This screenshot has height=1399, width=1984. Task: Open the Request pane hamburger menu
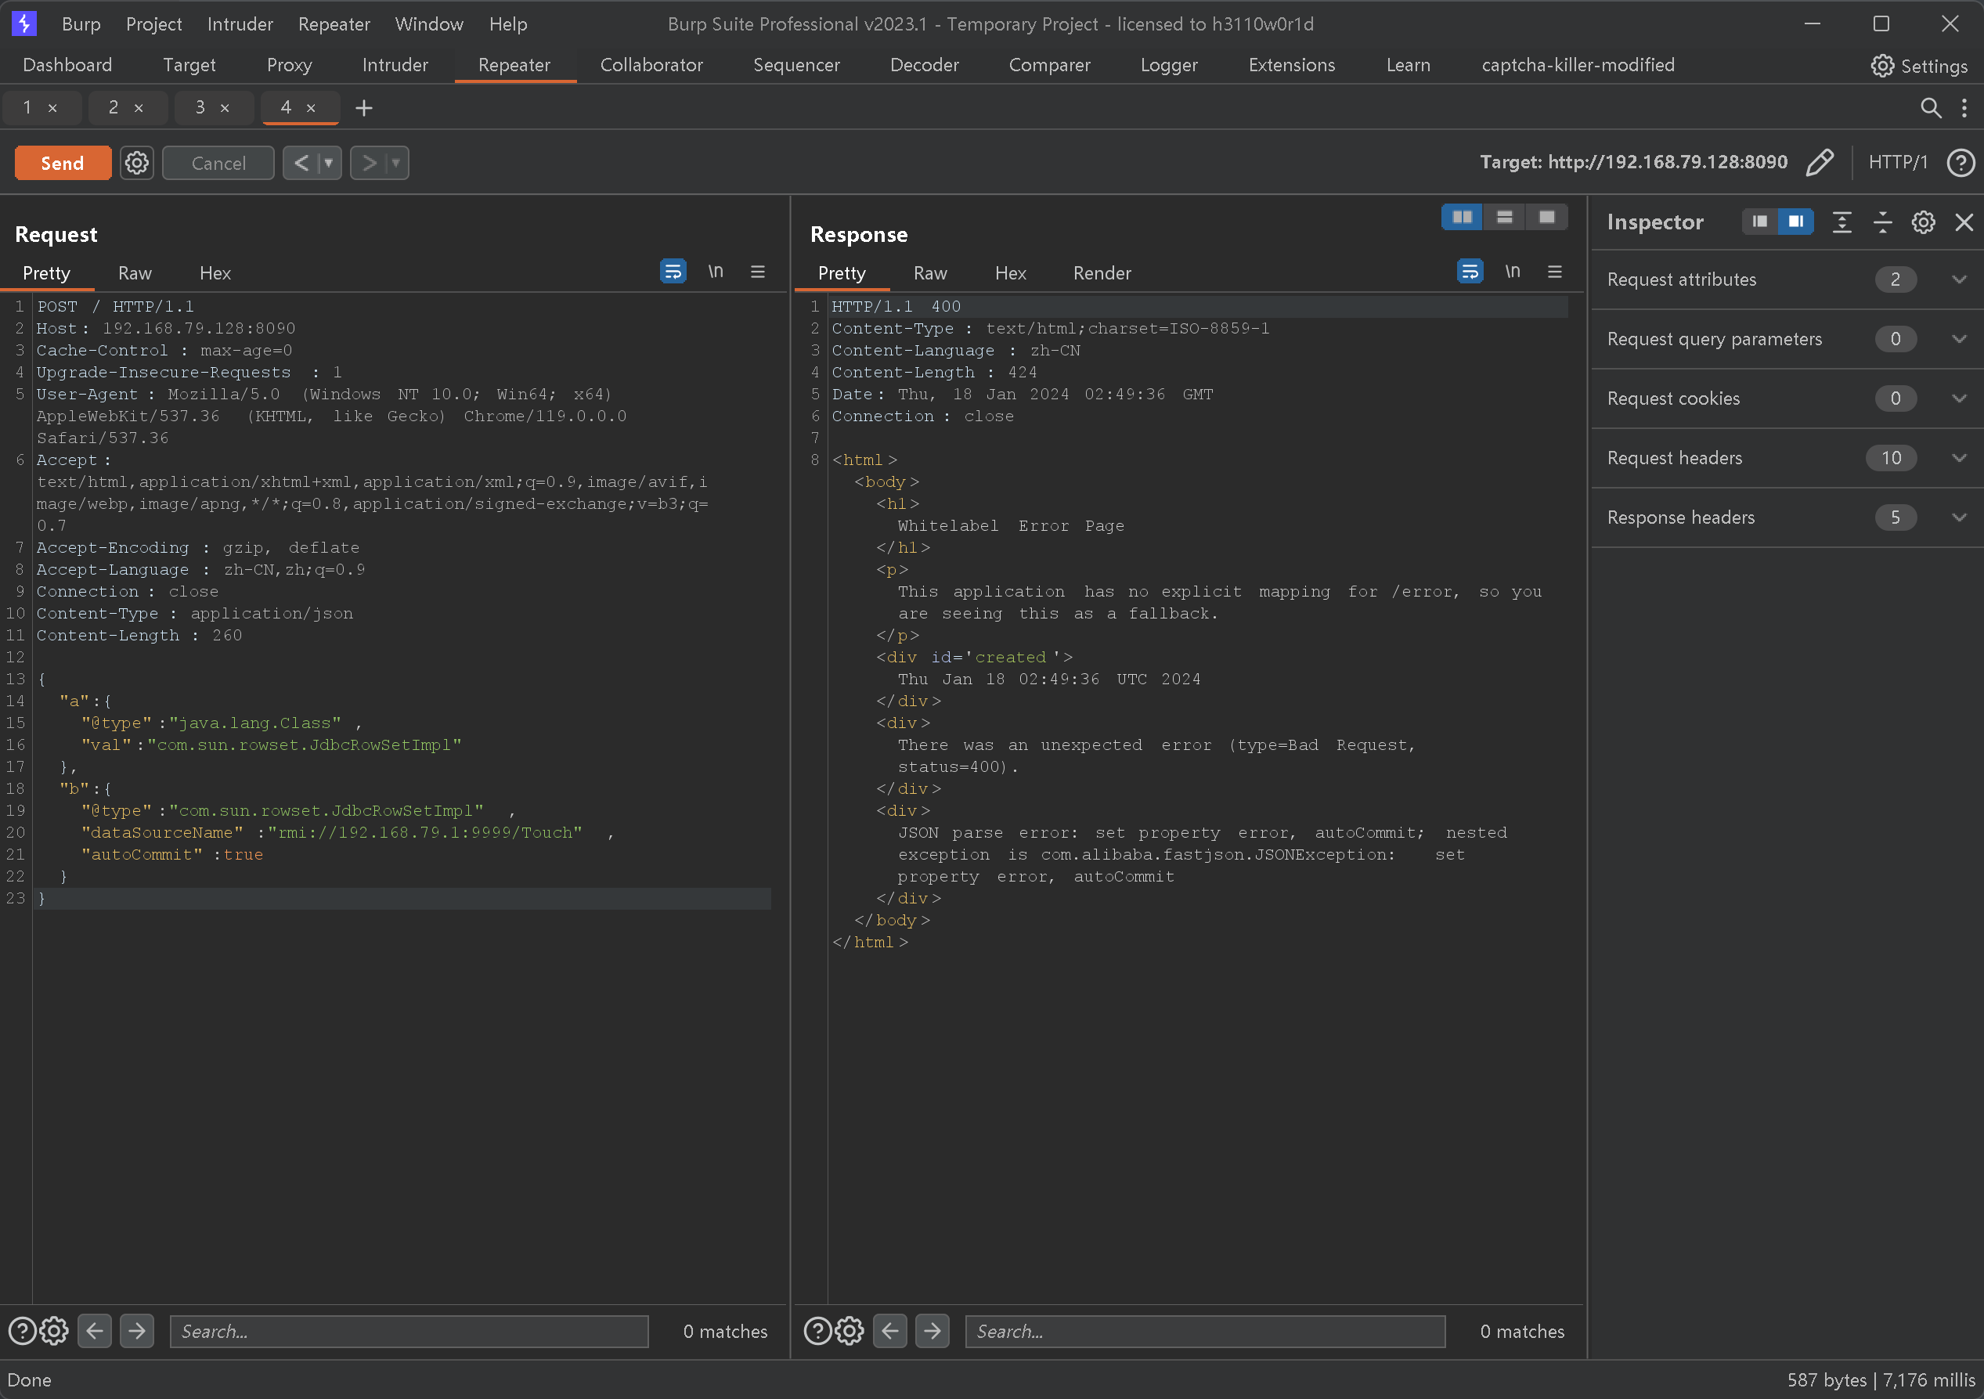point(758,272)
